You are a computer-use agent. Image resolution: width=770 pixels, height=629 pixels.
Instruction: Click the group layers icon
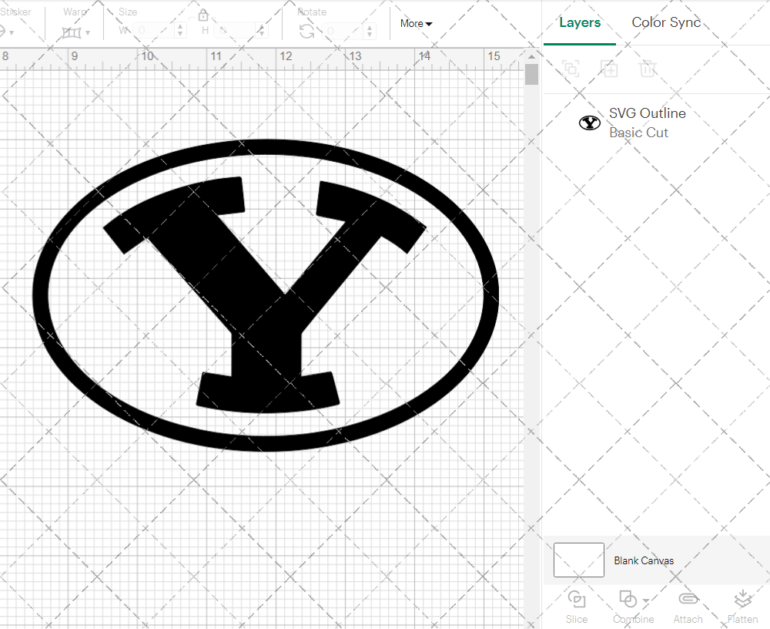pyautogui.click(x=571, y=69)
